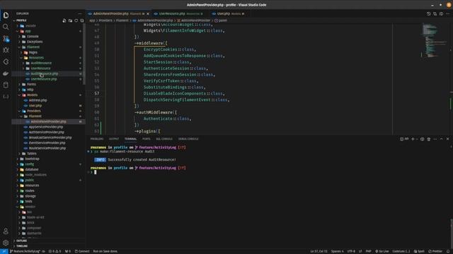Click Collapse Folders in Explorer icon
This screenshot has height=254, width=453.
82,20
